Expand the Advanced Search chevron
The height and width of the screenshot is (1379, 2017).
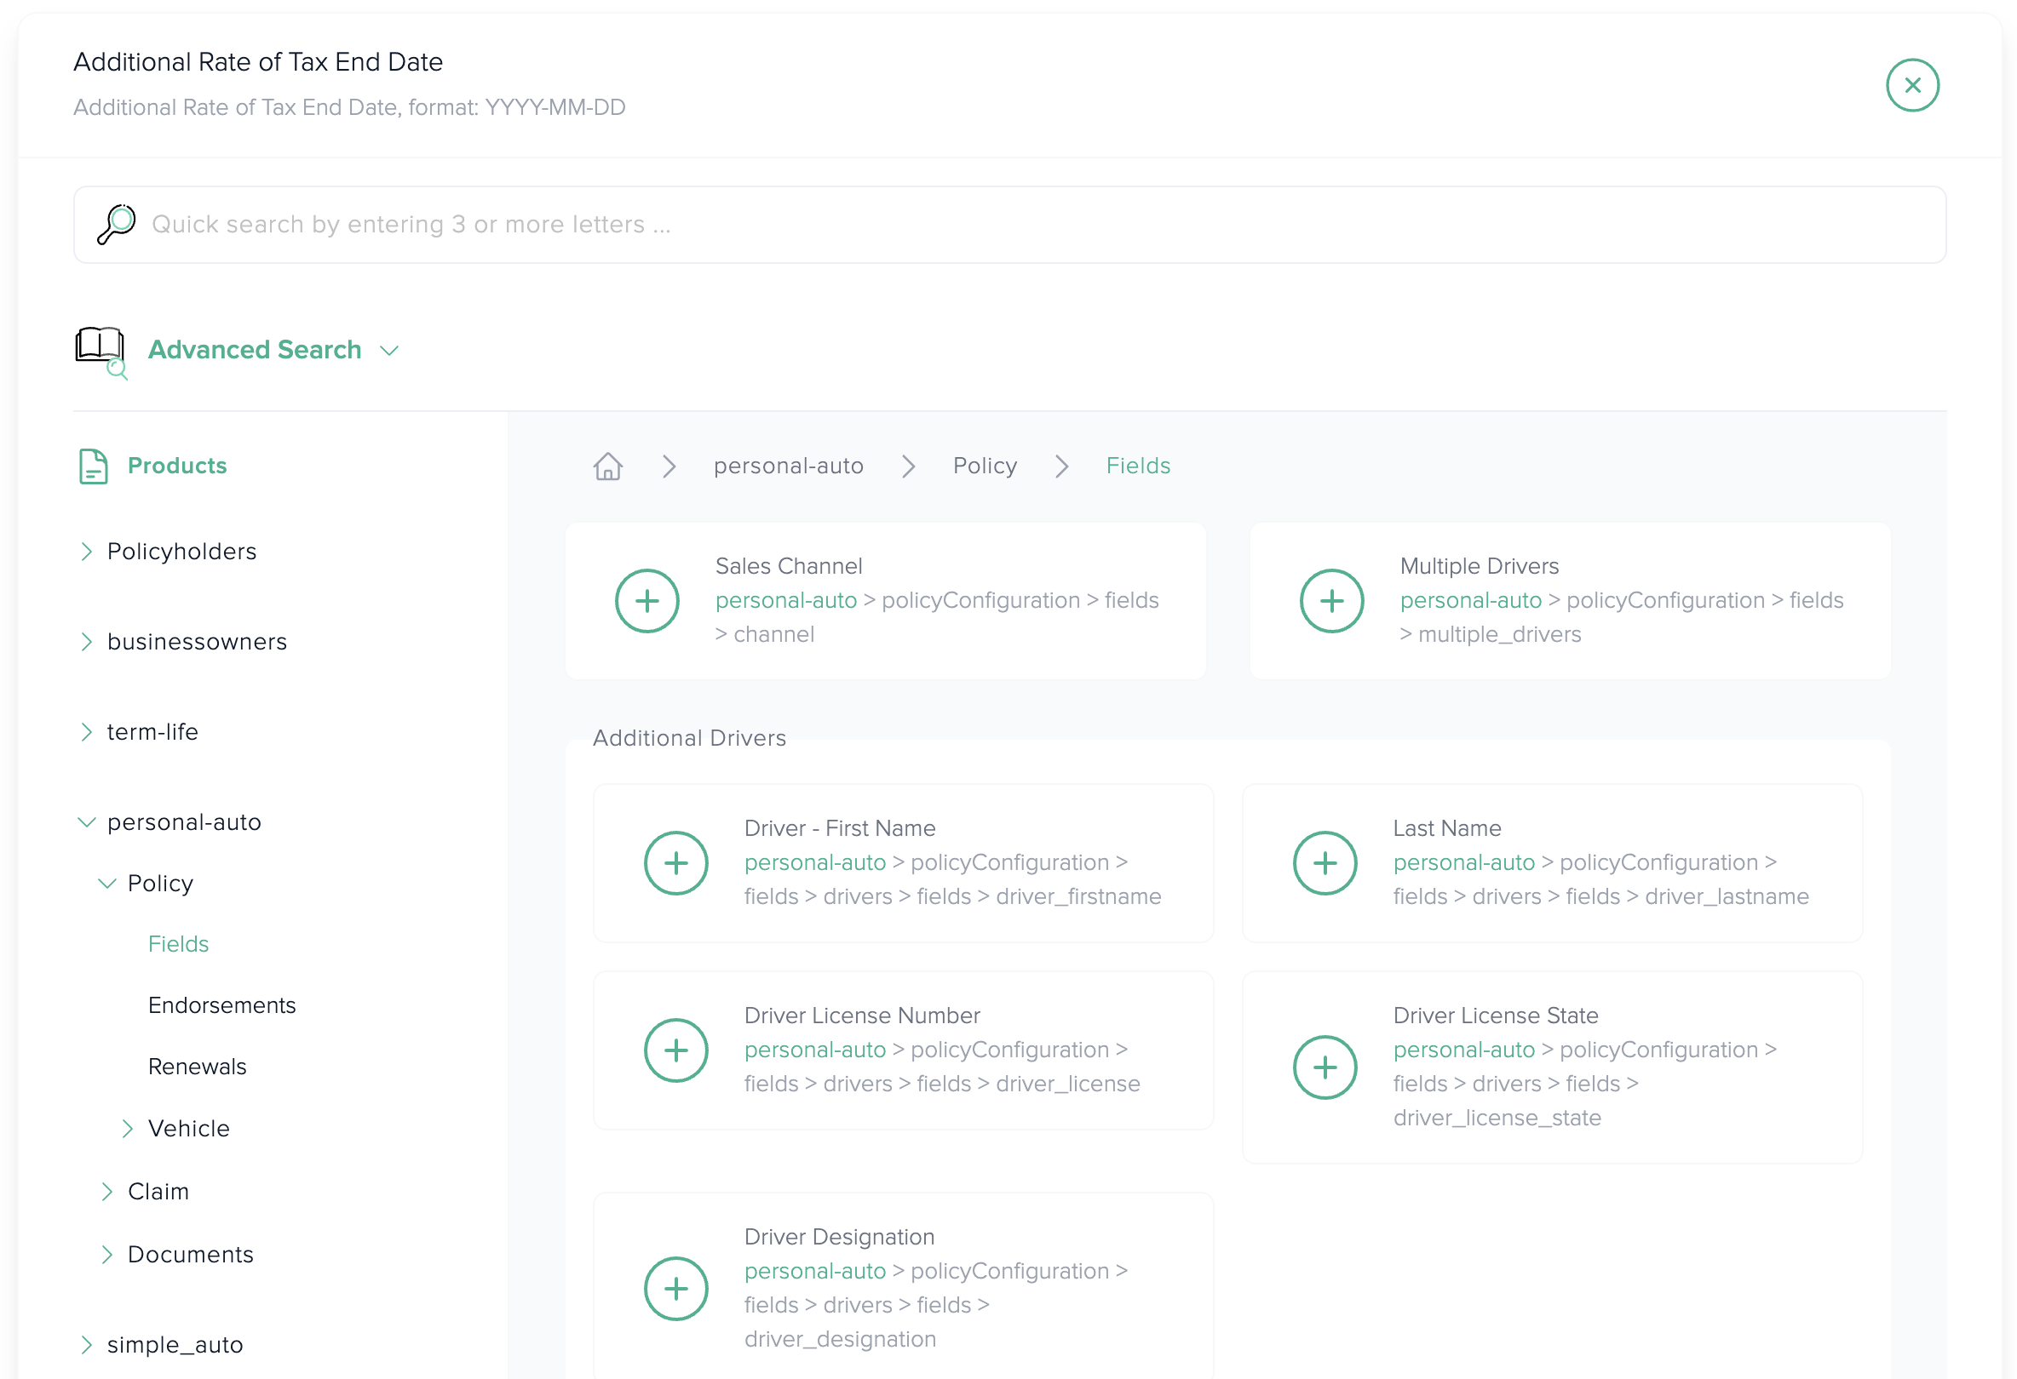pyautogui.click(x=390, y=351)
